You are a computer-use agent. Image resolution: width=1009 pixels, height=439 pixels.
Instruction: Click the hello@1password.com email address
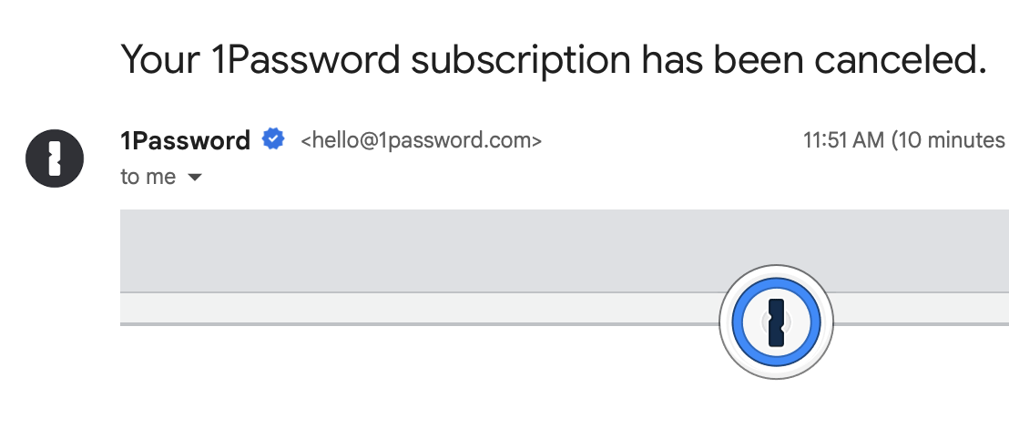coord(422,141)
